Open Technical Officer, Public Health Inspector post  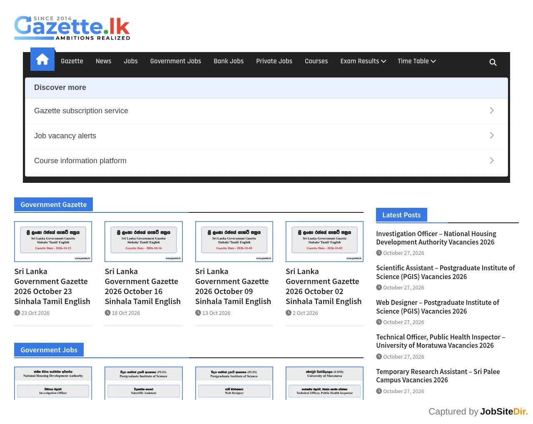(441, 341)
